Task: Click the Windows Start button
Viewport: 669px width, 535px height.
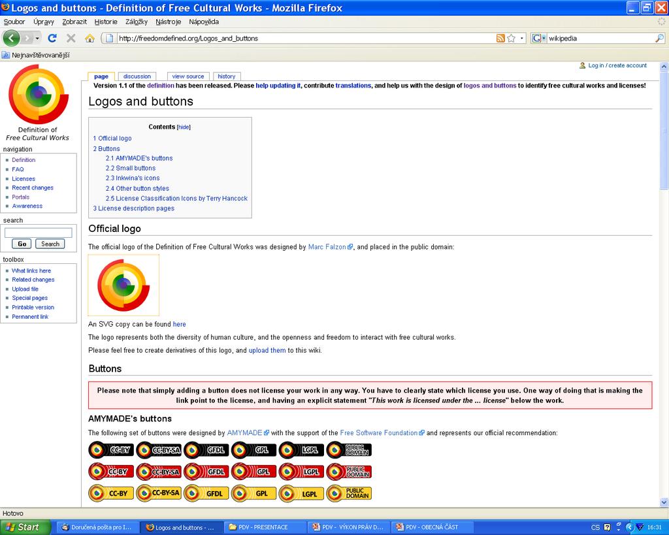Action: click(24, 527)
